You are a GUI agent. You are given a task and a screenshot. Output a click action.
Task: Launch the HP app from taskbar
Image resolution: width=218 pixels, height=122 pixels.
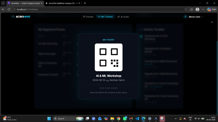tap(94, 118)
